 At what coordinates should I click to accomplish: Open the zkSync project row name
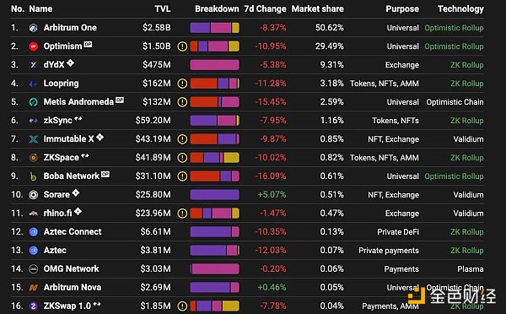(57, 121)
